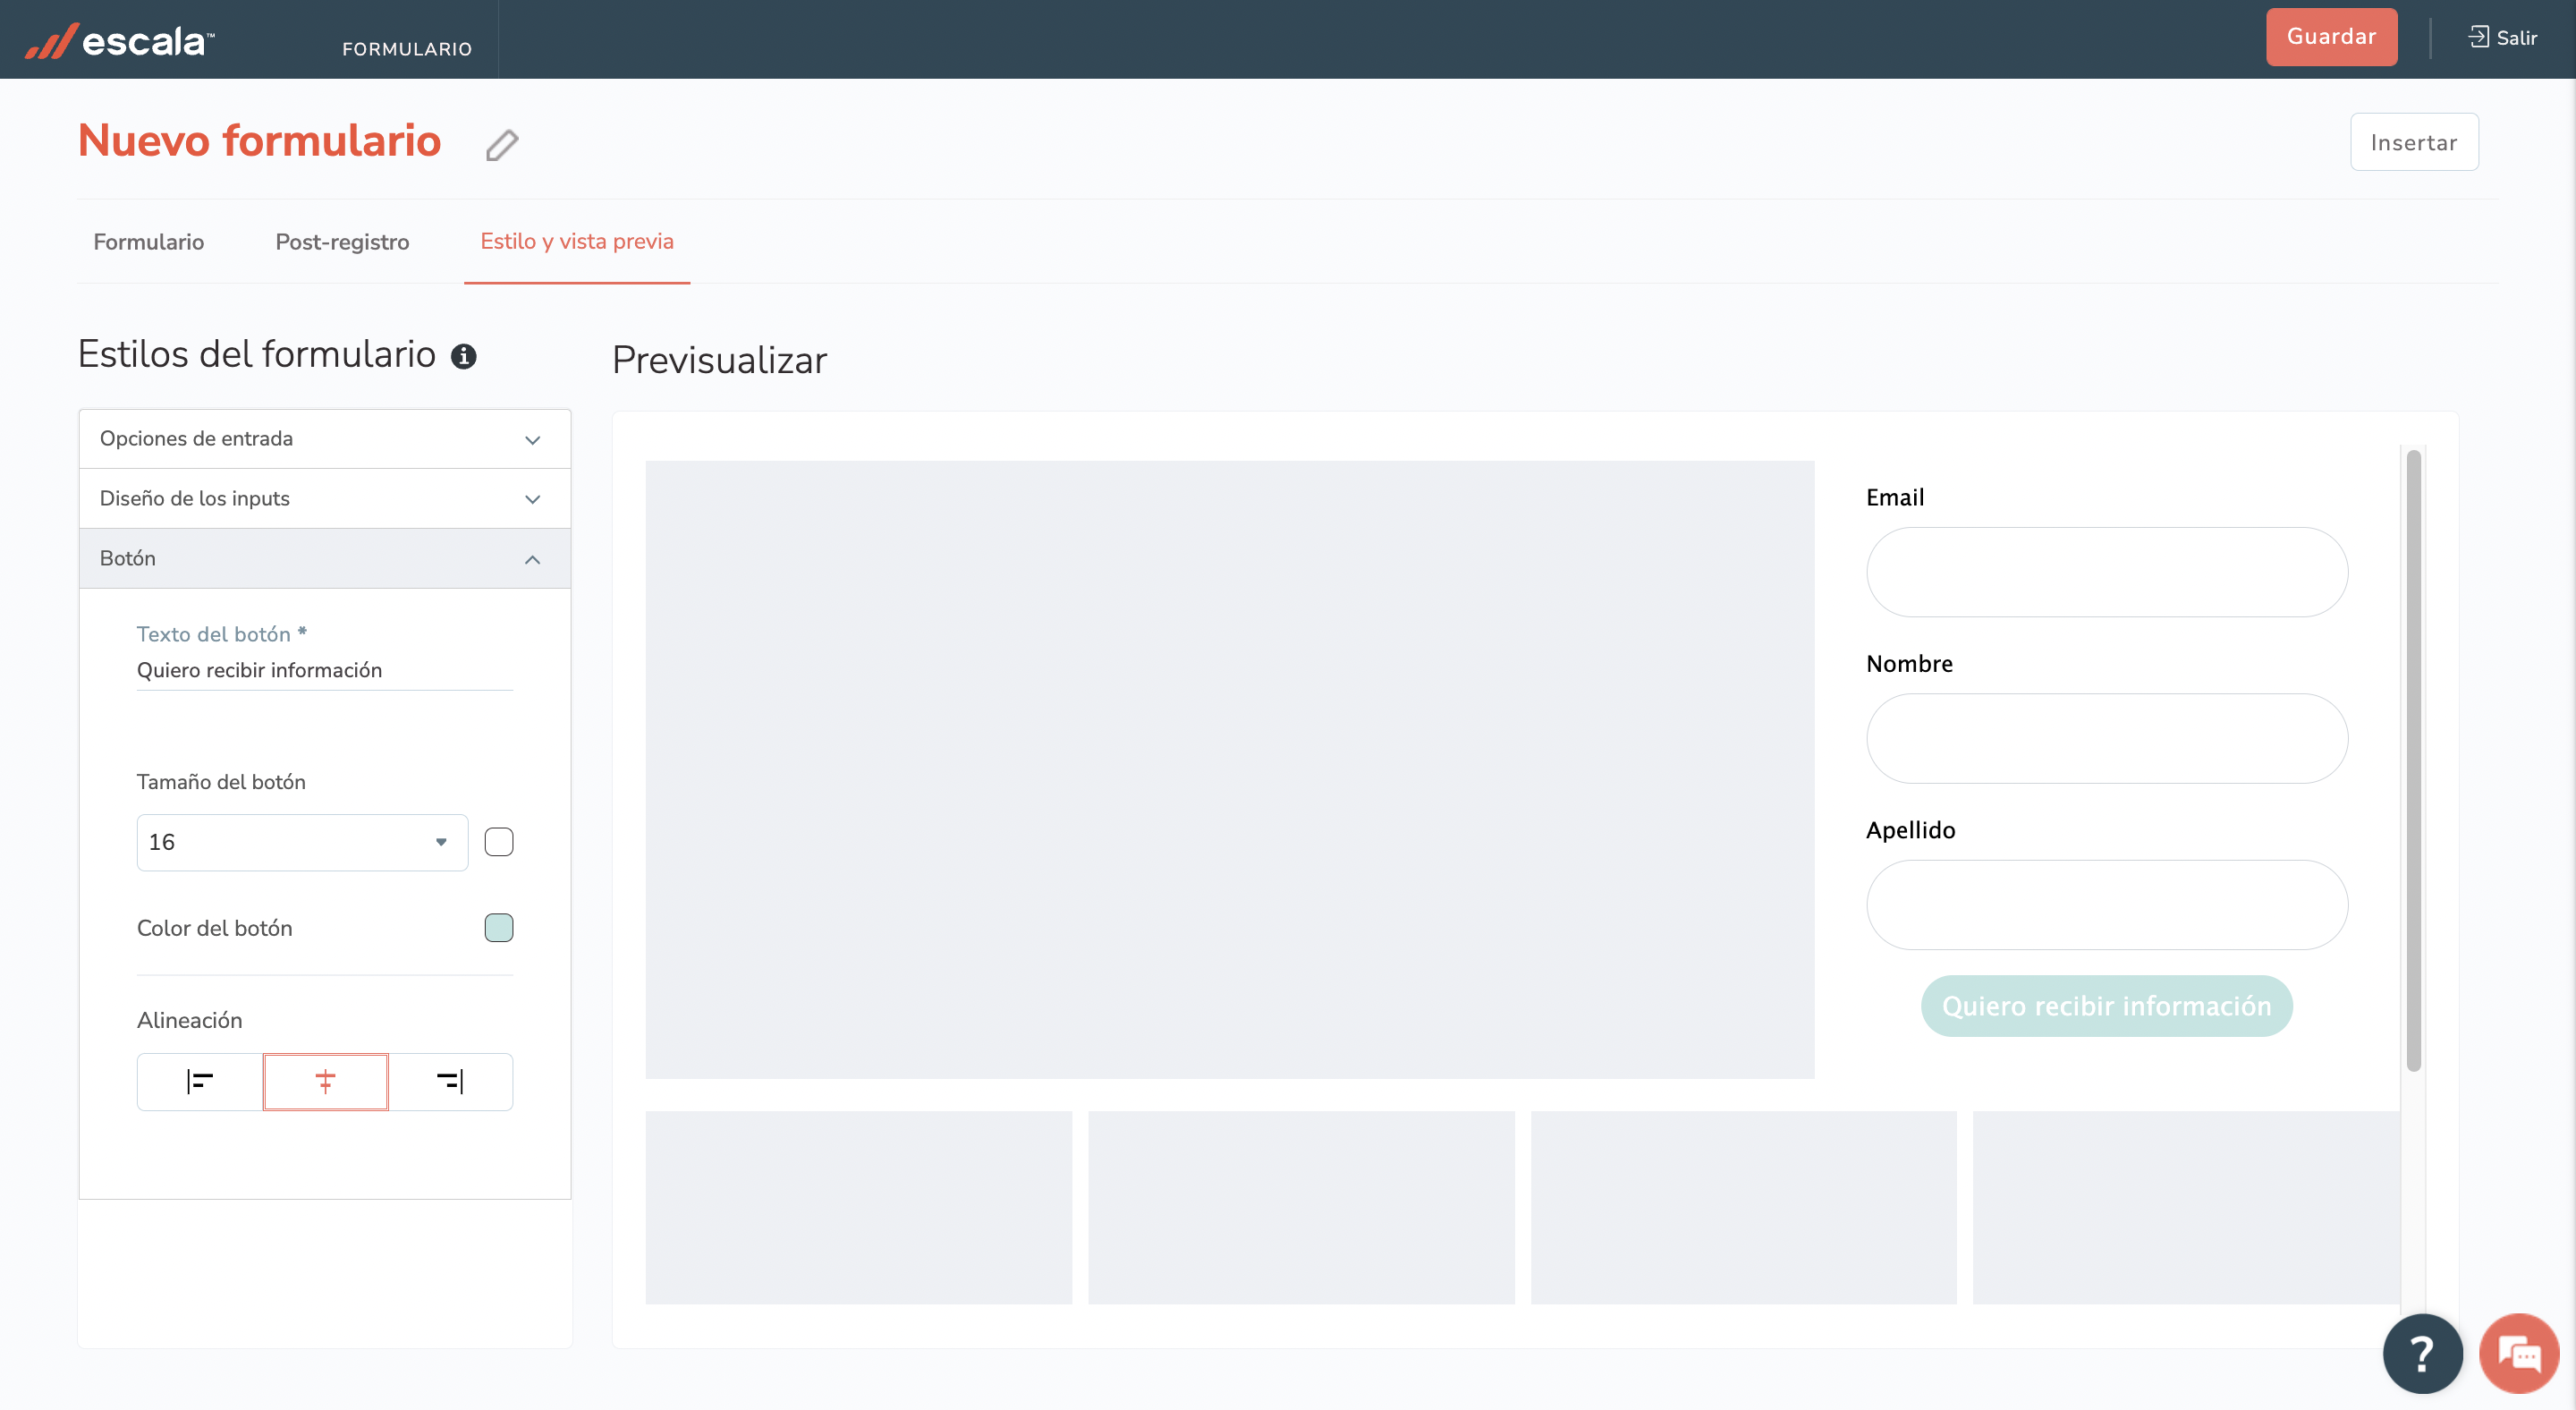Click the Previsualizar heading
The height and width of the screenshot is (1410, 2576).
point(719,361)
